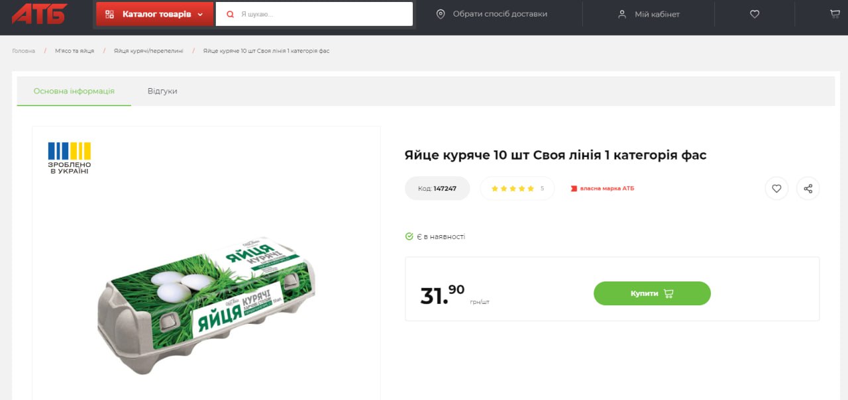Go to Головна breadcrumb

[24, 51]
